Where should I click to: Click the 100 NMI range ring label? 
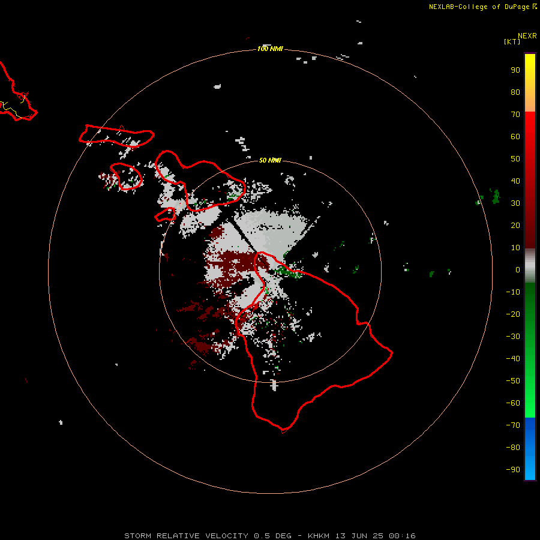click(x=270, y=49)
